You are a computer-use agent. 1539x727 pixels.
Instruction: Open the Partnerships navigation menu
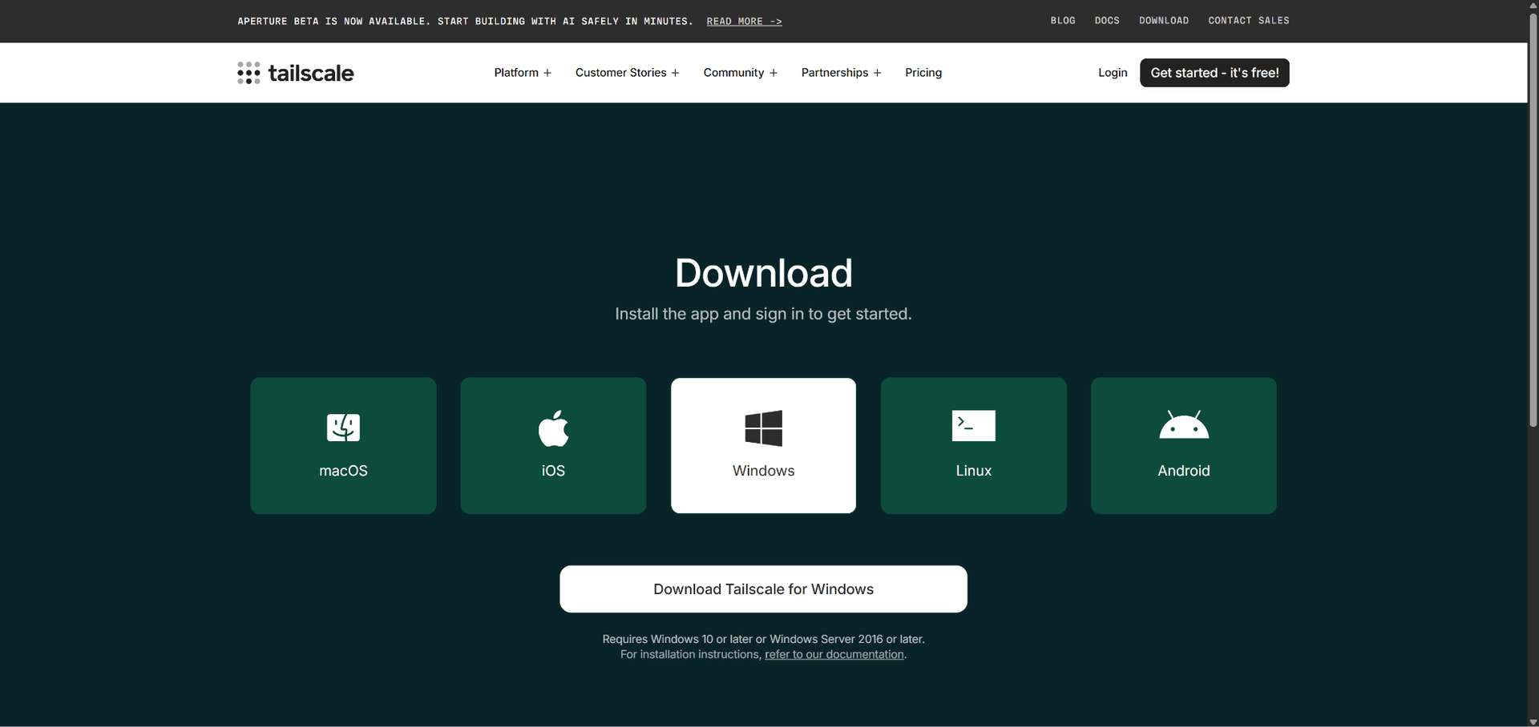pos(842,73)
